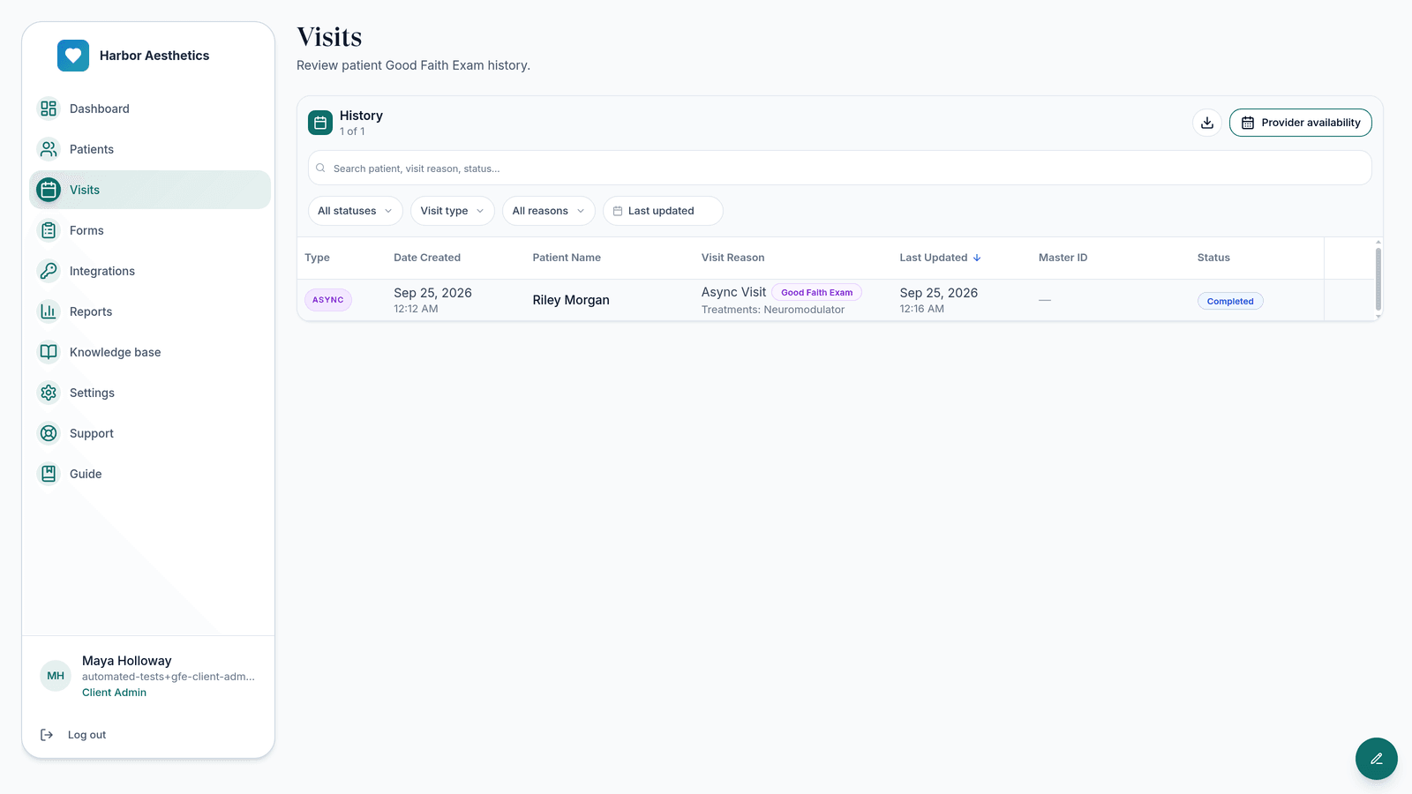1412x794 pixels.
Task: Click the Support lifebuoy icon
Action: [49, 433]
